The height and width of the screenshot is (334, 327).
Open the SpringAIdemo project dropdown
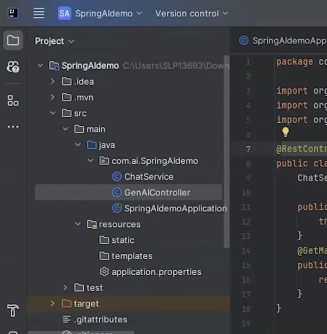click(109, 14)
